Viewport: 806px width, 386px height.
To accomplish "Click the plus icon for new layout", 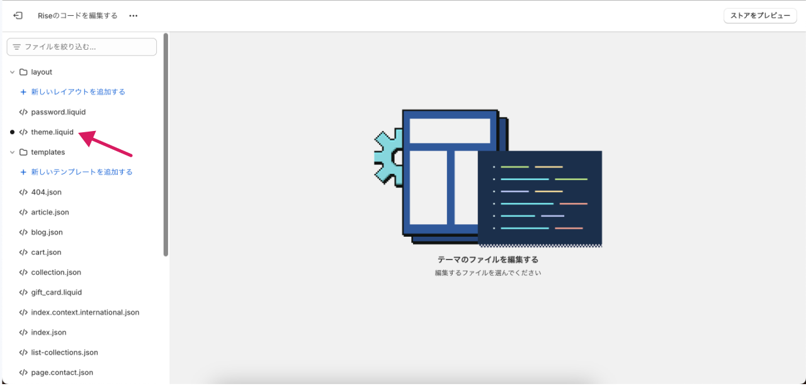I will (23, 92).
